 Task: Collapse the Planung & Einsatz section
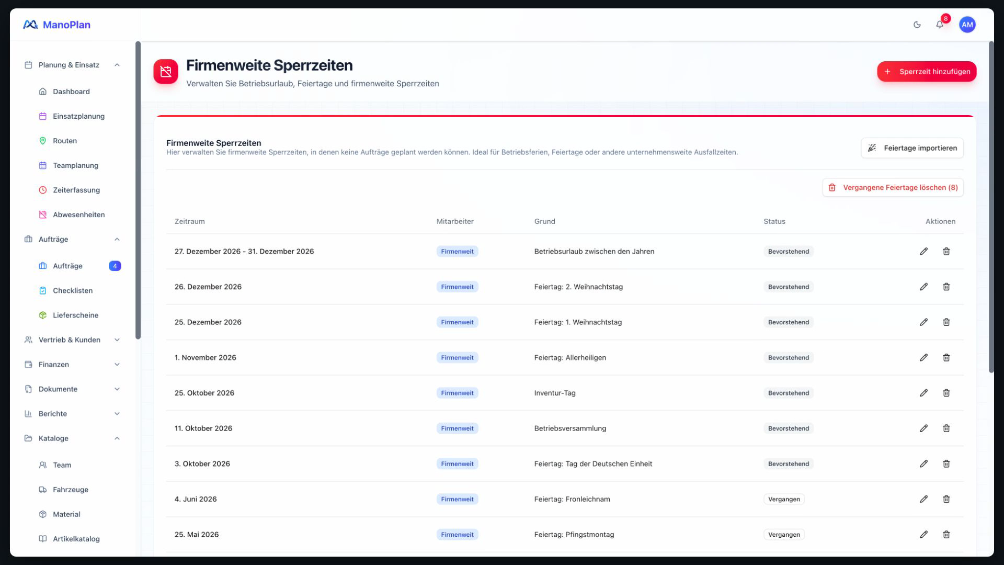coord(72,65)
